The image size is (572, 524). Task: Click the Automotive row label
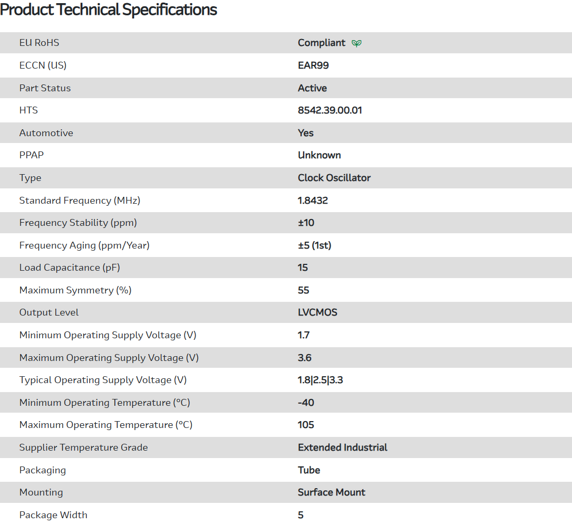(46, 133)
